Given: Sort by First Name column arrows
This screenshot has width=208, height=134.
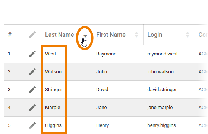Looking at the screenshot, I should [136, 35].
